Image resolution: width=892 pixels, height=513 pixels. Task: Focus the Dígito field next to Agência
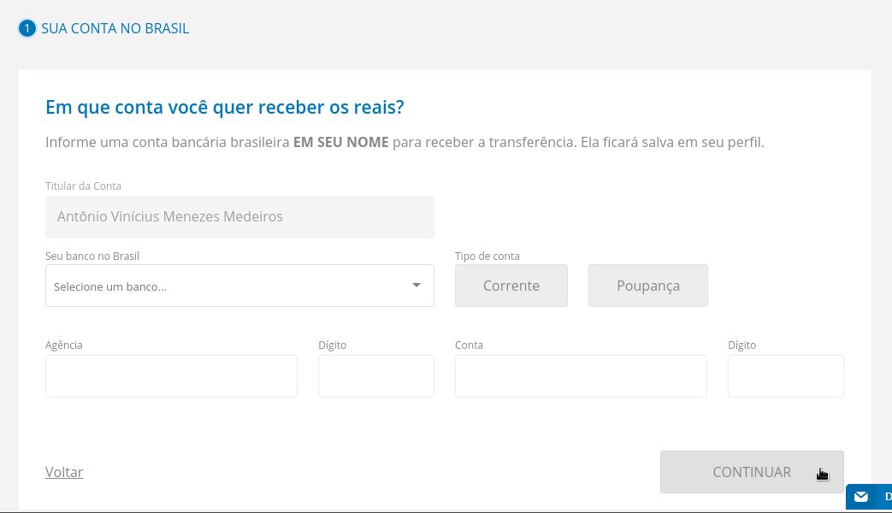click(x=376, y=376)
